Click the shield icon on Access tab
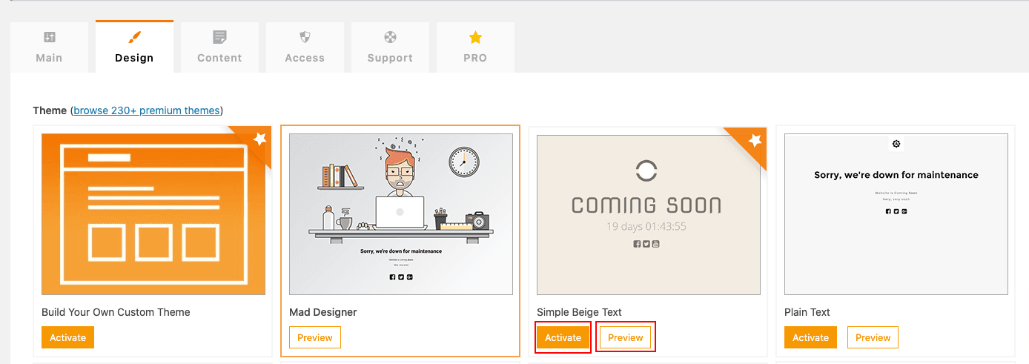 coord(305,37)
